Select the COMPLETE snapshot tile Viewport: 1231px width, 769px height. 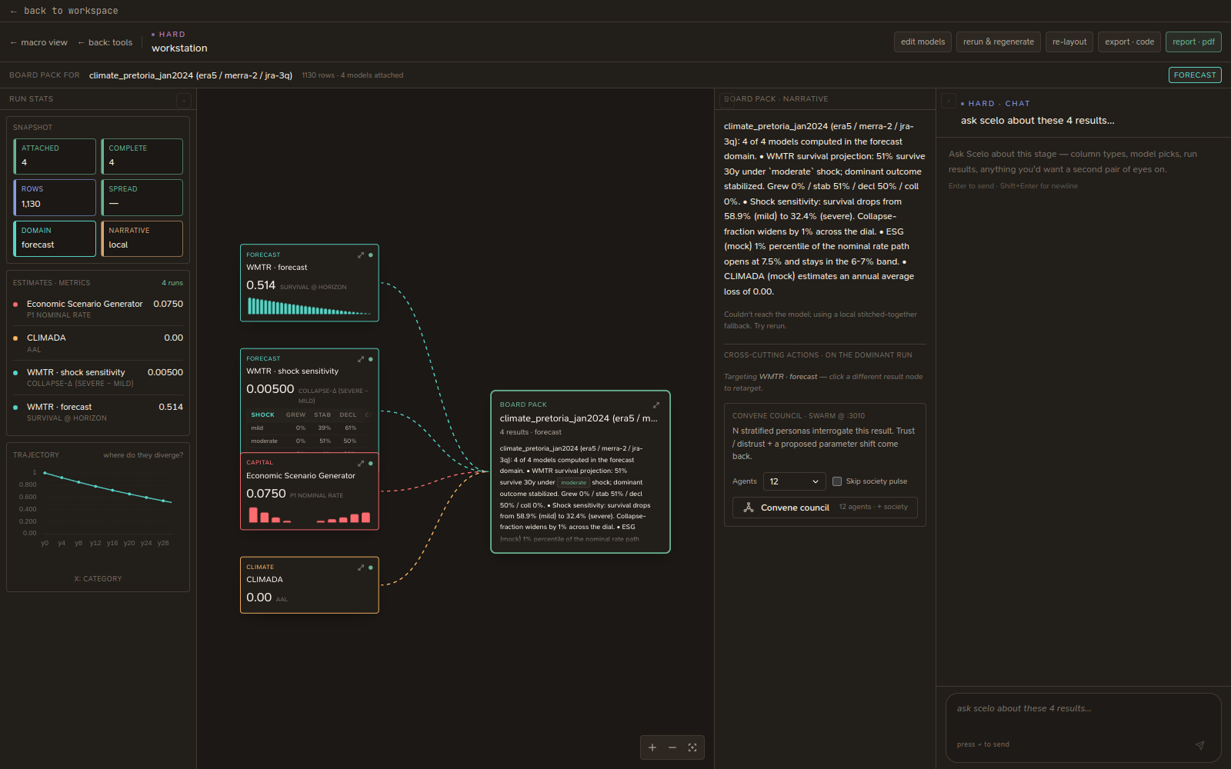click(142, 156)
